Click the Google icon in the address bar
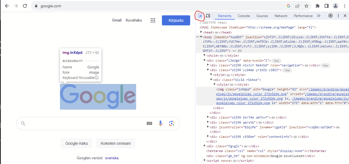349x164 pixels. [288, 6]
